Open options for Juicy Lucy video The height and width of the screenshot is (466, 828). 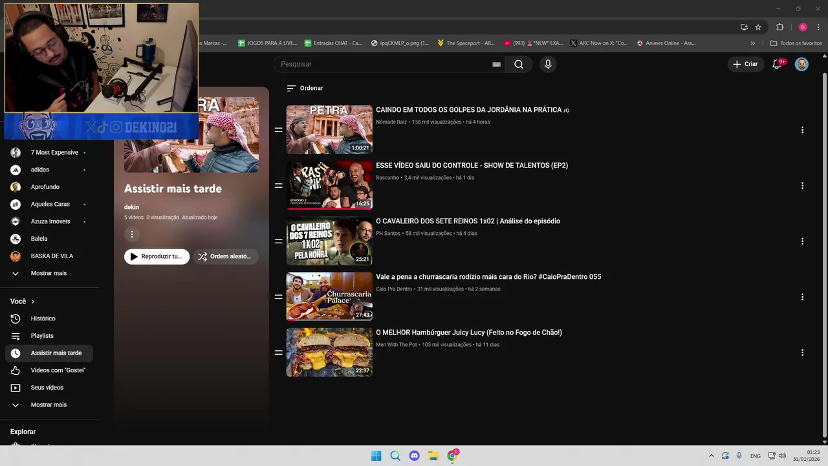tap(802, 353)
